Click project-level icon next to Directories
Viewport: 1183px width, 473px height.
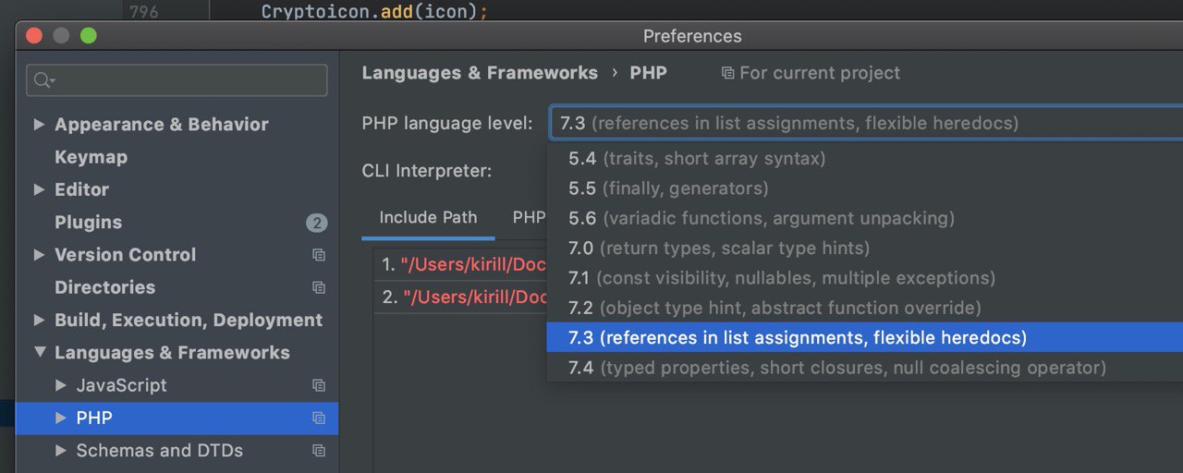319,287
